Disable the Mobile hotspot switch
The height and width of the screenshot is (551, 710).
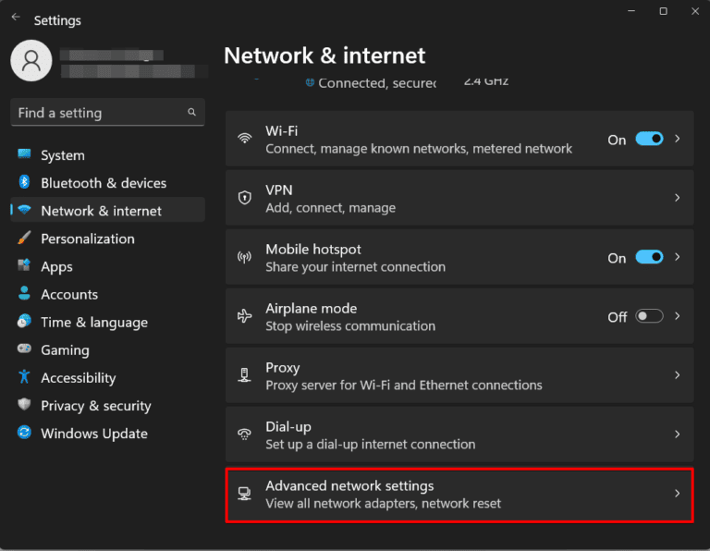649,258
